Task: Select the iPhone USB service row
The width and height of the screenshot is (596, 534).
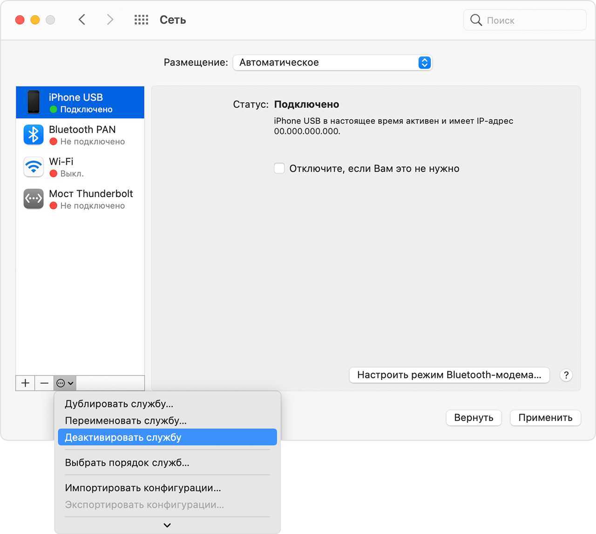Action: tap(80, 103)
